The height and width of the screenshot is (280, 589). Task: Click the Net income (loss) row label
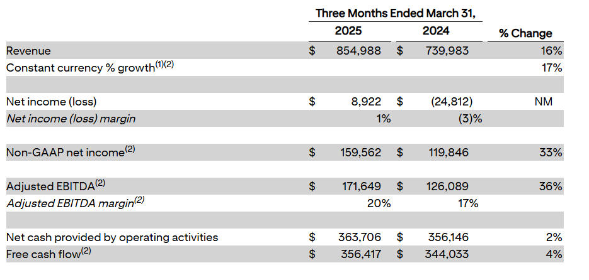click(51, 101)
